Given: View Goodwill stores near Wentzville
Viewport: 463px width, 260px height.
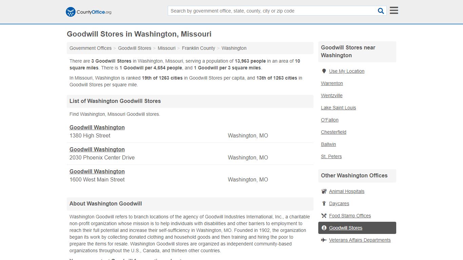Looking at the screenshot, I should (332, 95).
